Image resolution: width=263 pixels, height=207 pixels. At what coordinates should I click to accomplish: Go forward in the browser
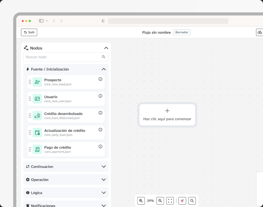point(61,21)
